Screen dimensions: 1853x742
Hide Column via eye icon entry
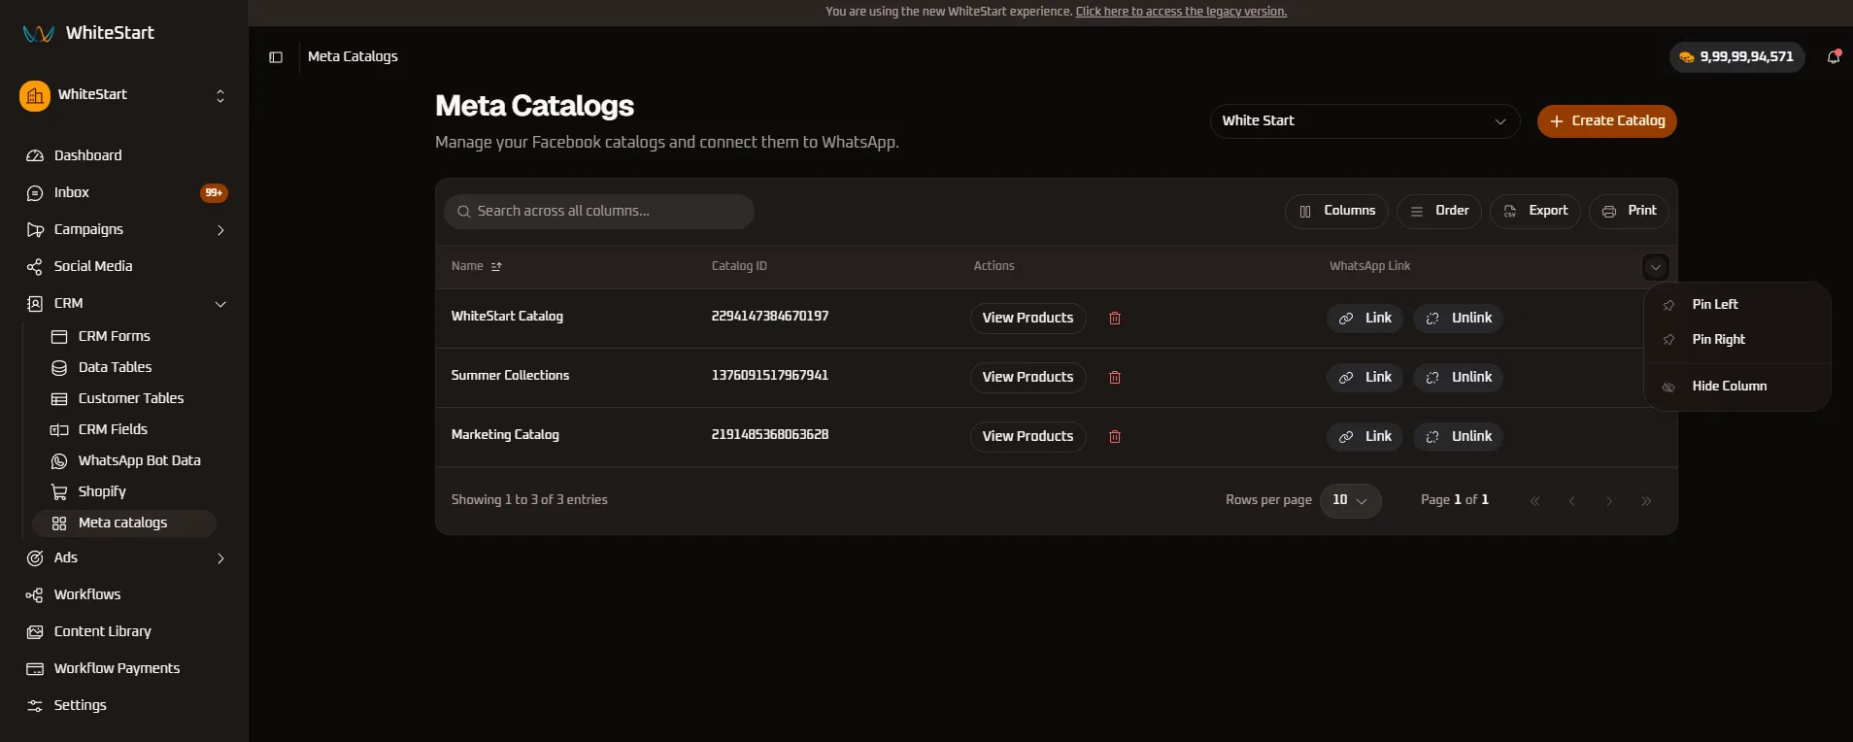coord(1737,387)
